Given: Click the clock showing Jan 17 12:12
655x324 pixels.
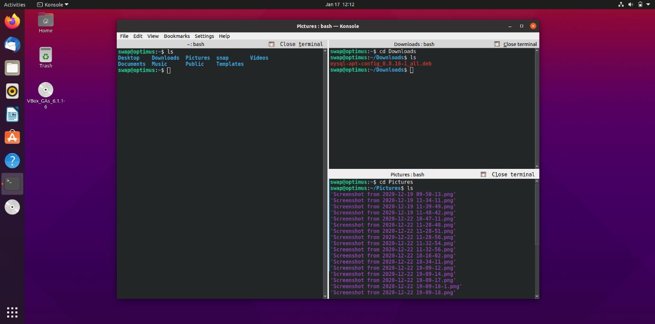Looking at the screenshot, I should 340,5.
